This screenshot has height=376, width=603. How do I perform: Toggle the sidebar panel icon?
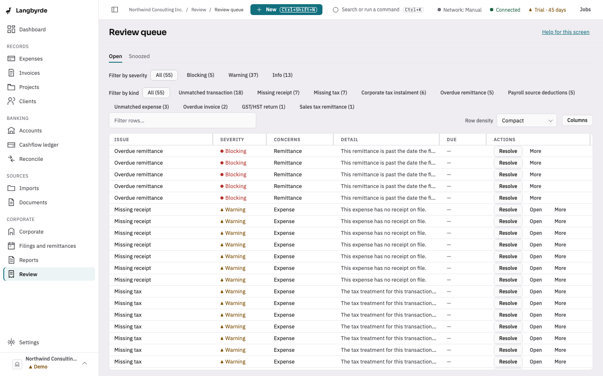click(x=115, y=10)
